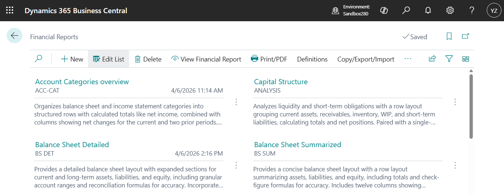Viewport: 504px width, 194px height.
Task: Open options menu for Capital Structure
Action: (x=455, y=102)
